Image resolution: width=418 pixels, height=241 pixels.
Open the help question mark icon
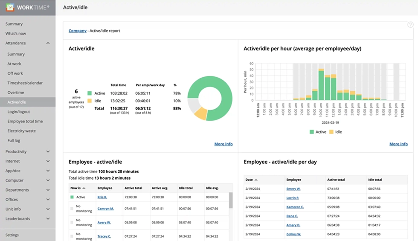(410, 25)
